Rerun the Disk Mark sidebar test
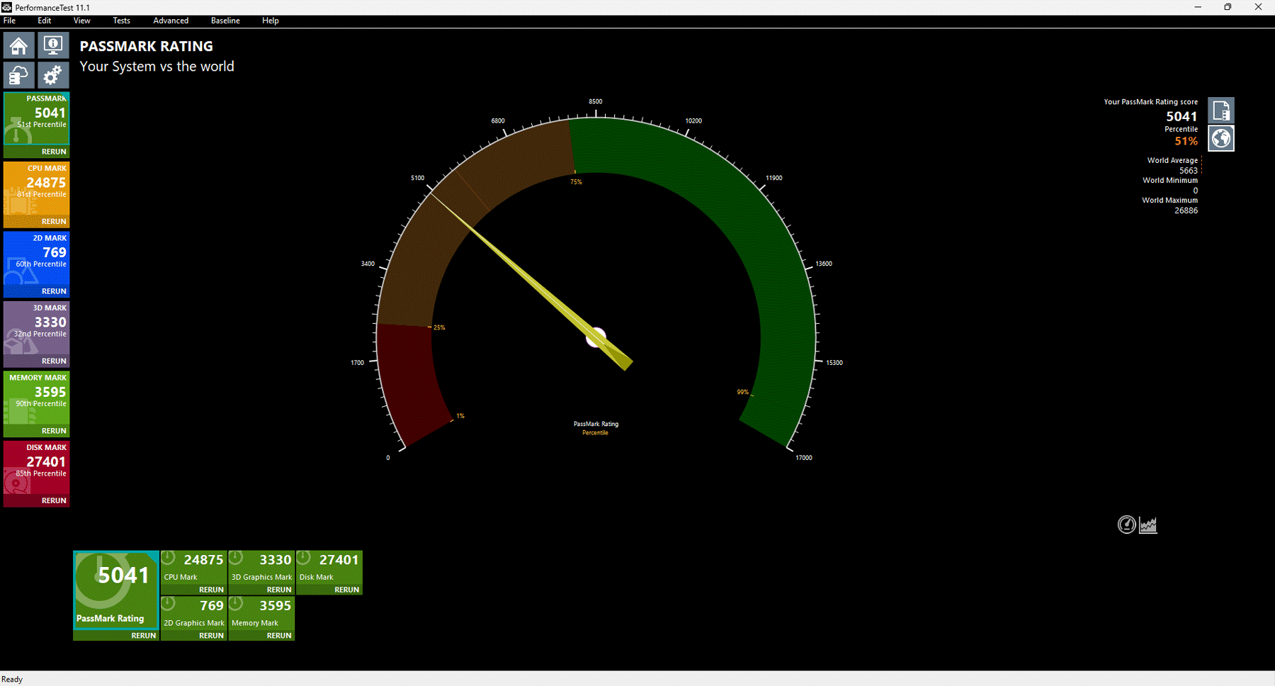 54,500
